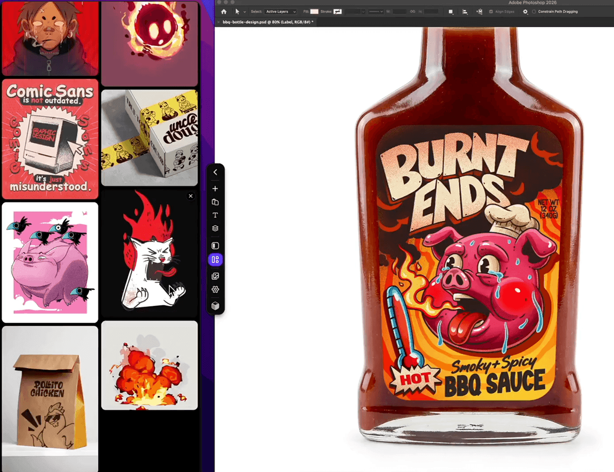Click the Photoshop Home icon
Image resolution: width=614 pixels, height=472 pixels.
pyautogui.click(x=223, y=11)
